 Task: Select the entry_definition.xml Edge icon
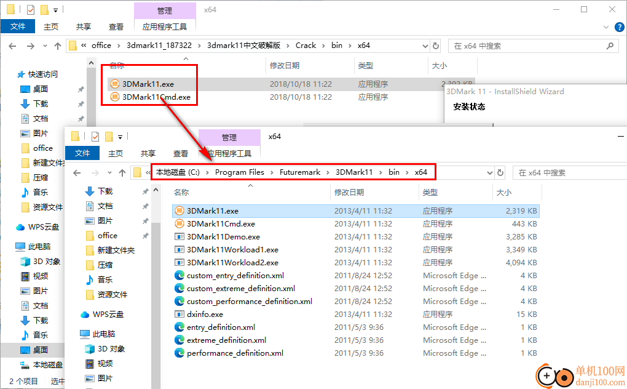click(x=179, y=327)
